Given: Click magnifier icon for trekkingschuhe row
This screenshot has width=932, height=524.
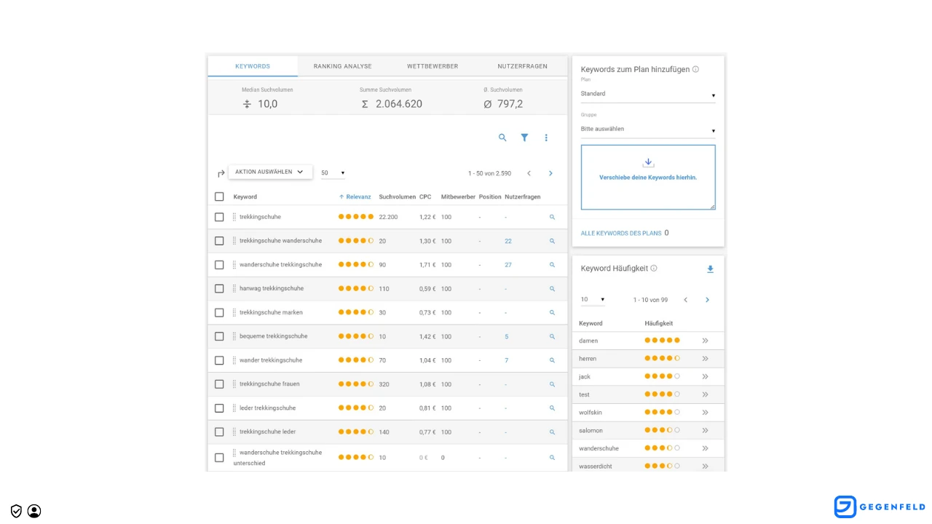Looking at the screenshot, I should [x=552, y=217].
